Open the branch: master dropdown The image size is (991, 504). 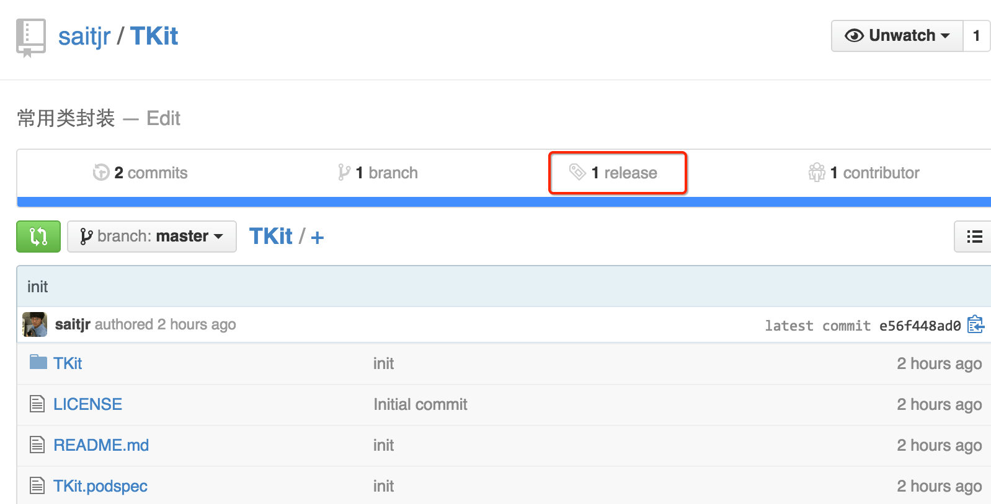(152, 237)
